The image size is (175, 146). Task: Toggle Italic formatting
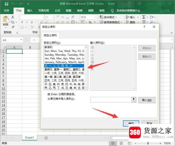pos(27,22)
